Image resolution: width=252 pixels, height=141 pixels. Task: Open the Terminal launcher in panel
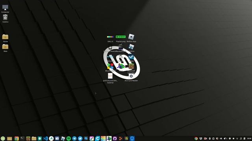click(22, 138)
